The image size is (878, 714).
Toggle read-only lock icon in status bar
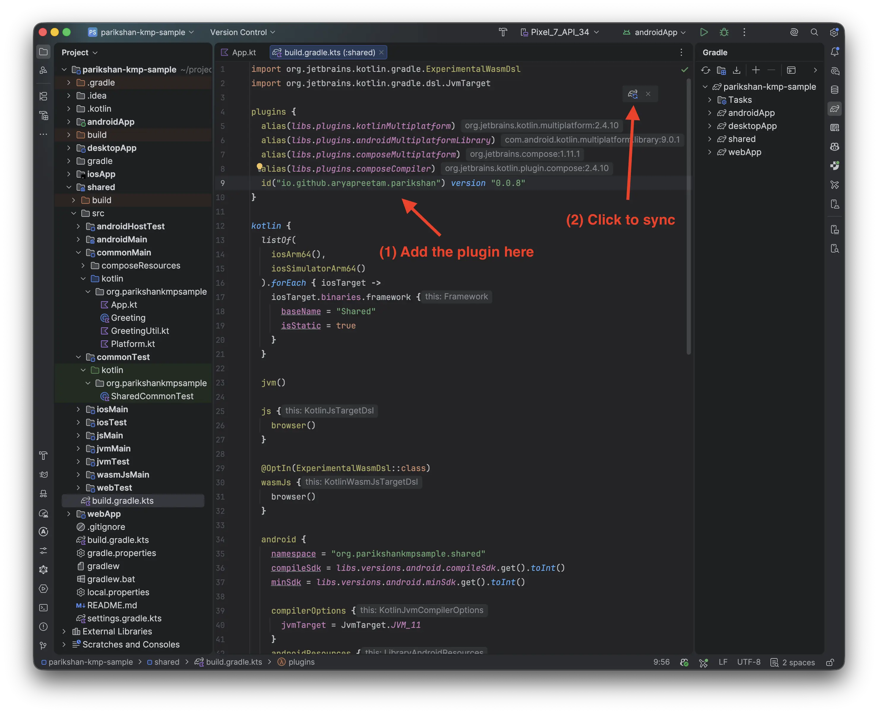tap(830, 662)
